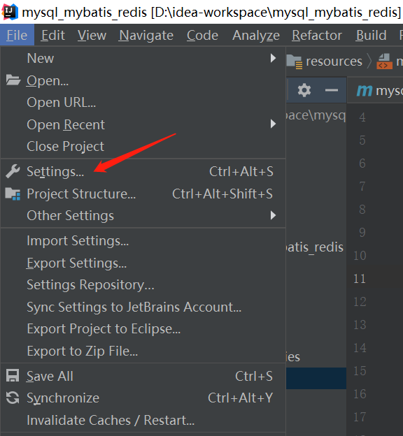Open the Refactor menu
Image resolution: width=403 pixels, height=436 pixels.
click(x=317, y=36)
